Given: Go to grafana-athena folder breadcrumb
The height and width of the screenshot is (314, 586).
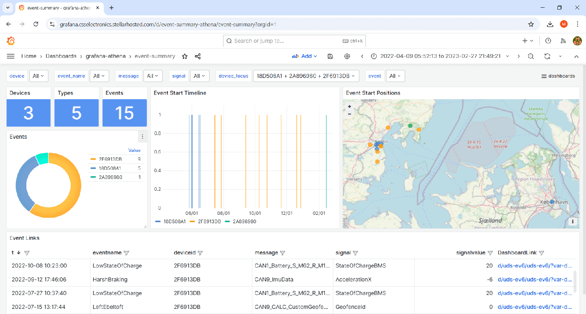Looking at the screenshot, I should [x=105, y=56].
